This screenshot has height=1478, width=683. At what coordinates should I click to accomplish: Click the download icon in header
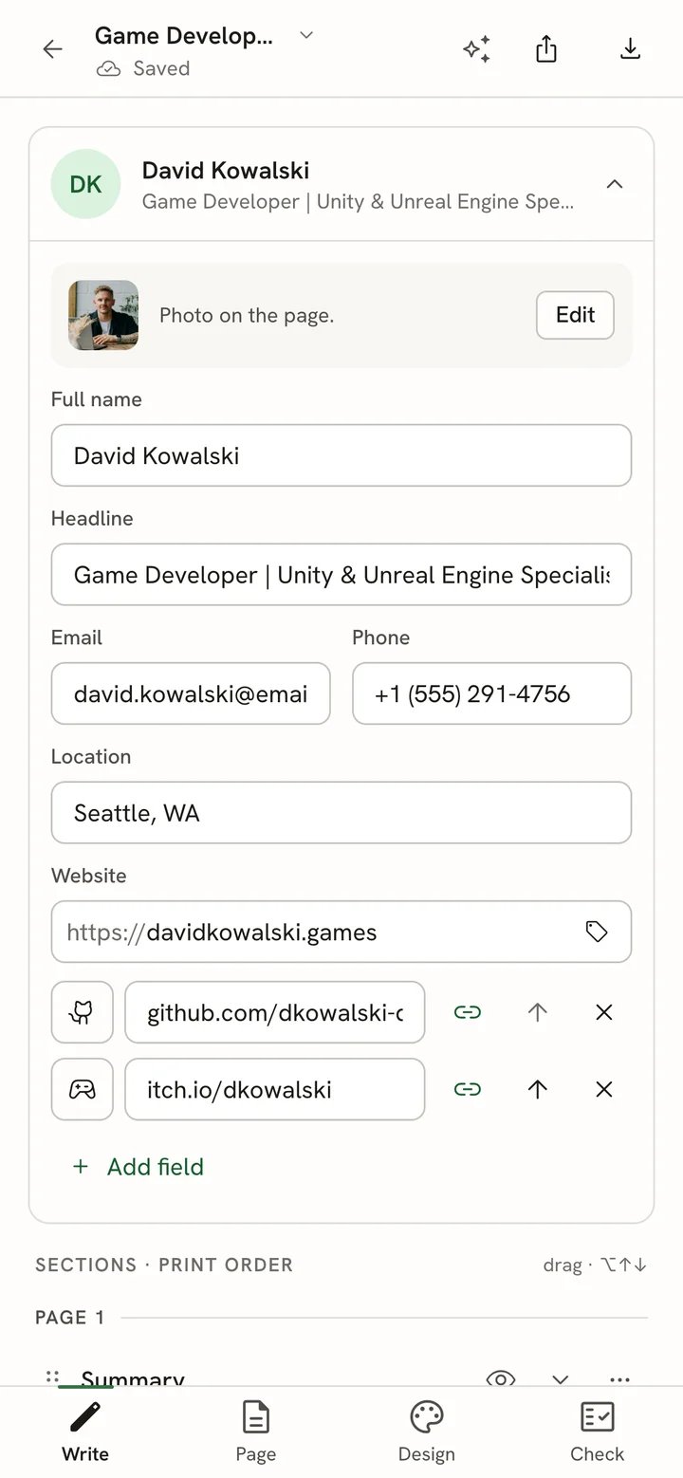pyautogui.click(x=630, y=48)
